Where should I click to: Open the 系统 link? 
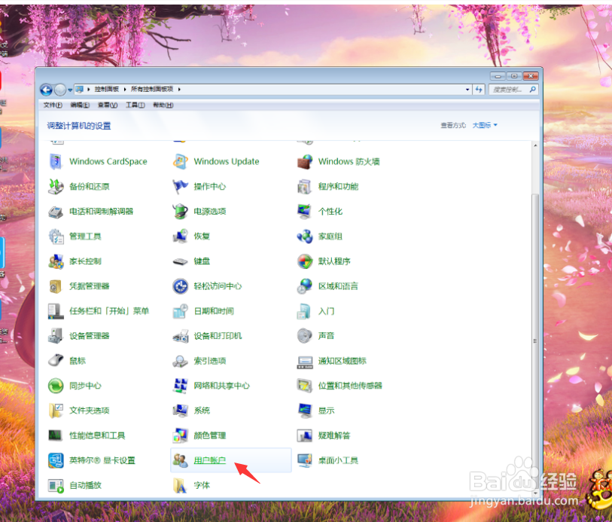[x=202, y=411]
